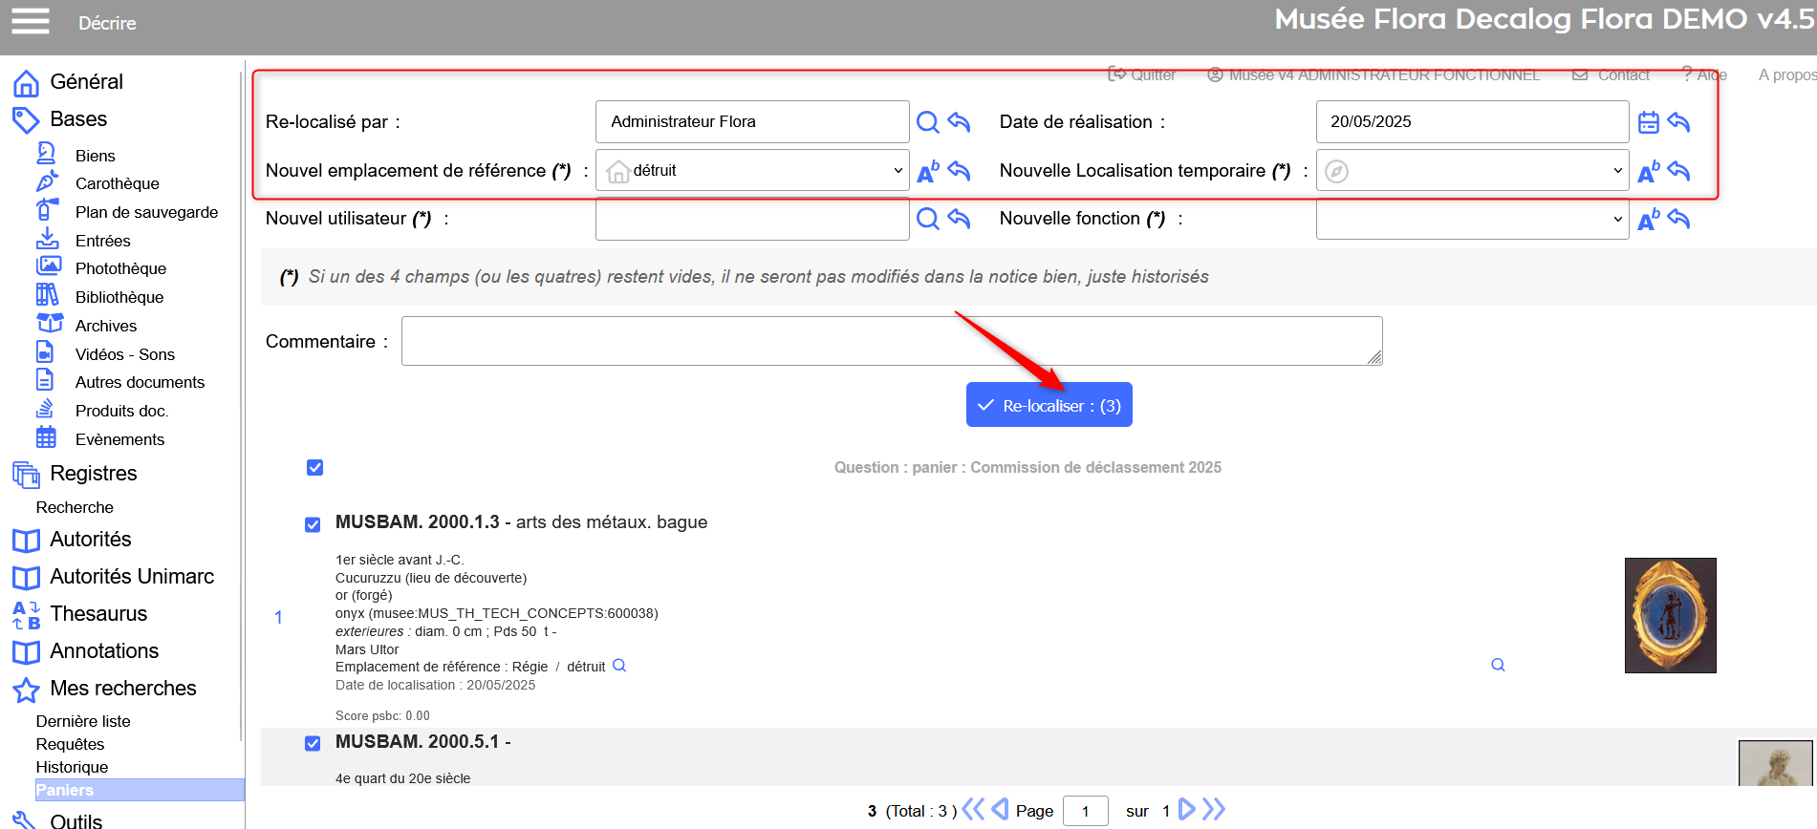1817x829 pixels.
Task: Reset the Date de réalisation field
Action: click(x=1678, y=122)
